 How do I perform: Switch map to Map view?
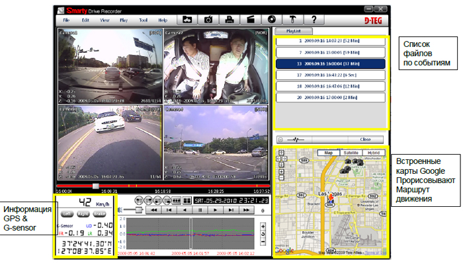pyautogui.click(x=328, y=153)
